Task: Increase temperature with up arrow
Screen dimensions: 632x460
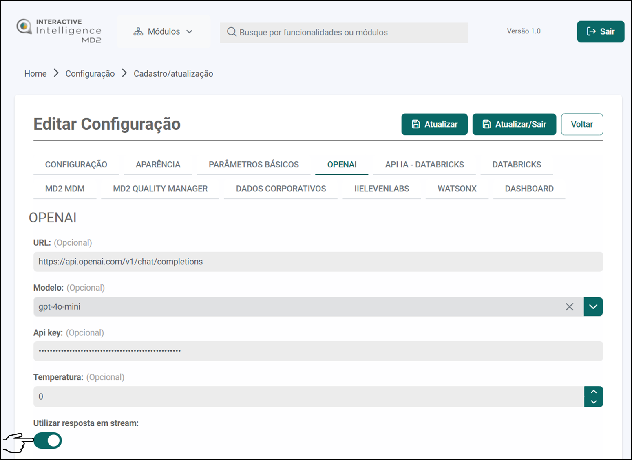Action: (x=593, y=392)
